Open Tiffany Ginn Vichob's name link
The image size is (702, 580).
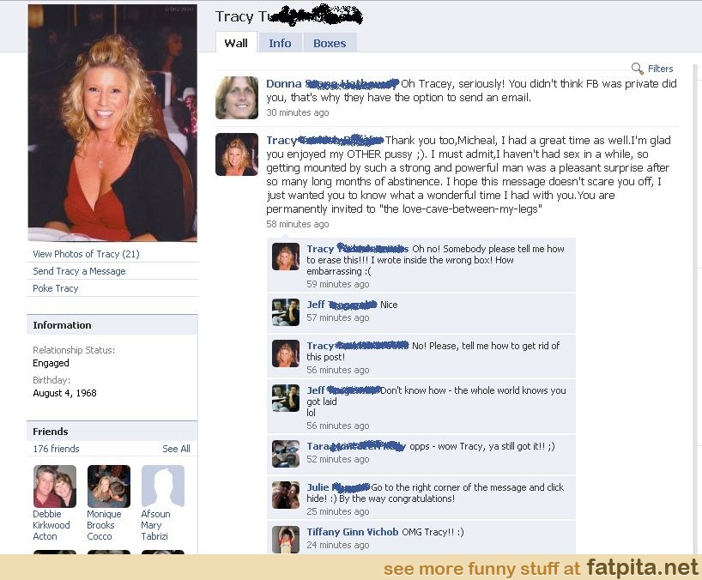[x=353, y=532]
